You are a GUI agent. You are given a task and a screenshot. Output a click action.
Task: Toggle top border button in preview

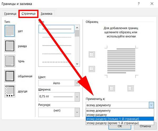[x=91, y=54]
